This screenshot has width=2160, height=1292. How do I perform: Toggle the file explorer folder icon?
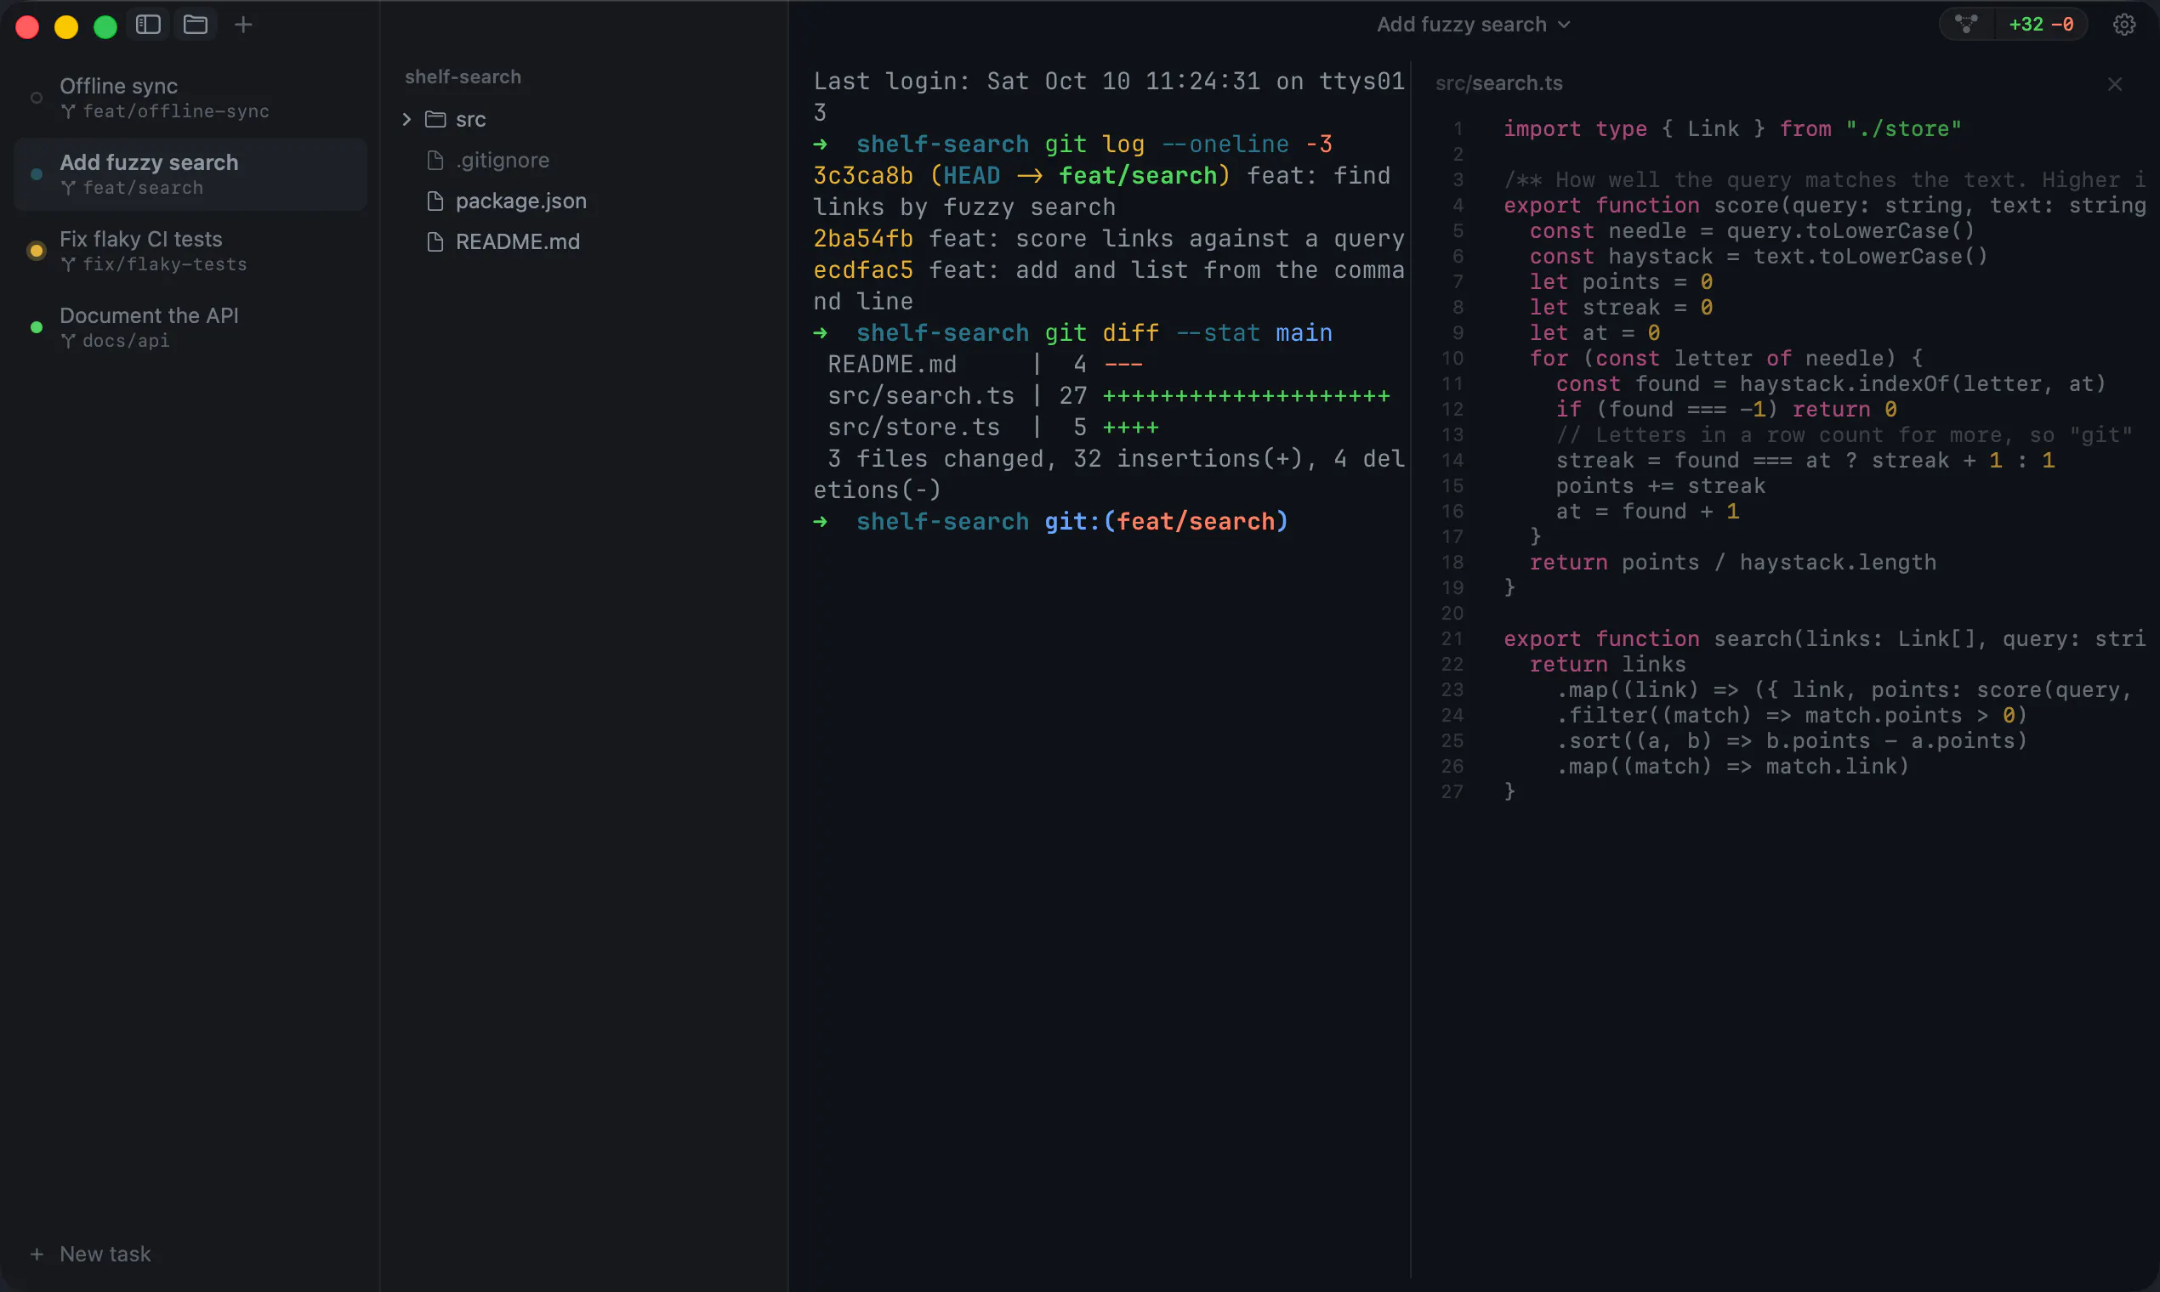195,25
